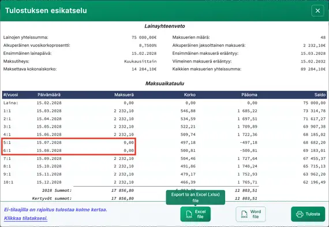Click the Pääoma column header
The width and height of the screenshot is (329, 227).
click(249, 95)
